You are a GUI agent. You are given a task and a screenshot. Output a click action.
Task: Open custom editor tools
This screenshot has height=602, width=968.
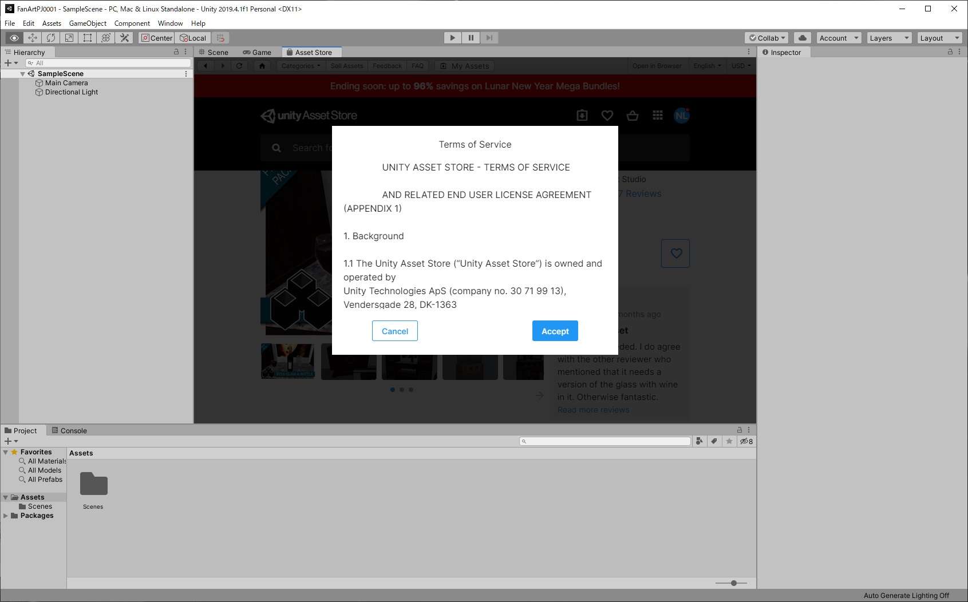[124, 38]
